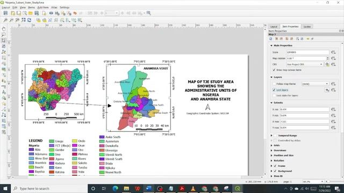The height and width of the screenshot is (193, 344).
Task: Toggle the Background checkbox
Action: pyautogui.click(x=275, y=171)
